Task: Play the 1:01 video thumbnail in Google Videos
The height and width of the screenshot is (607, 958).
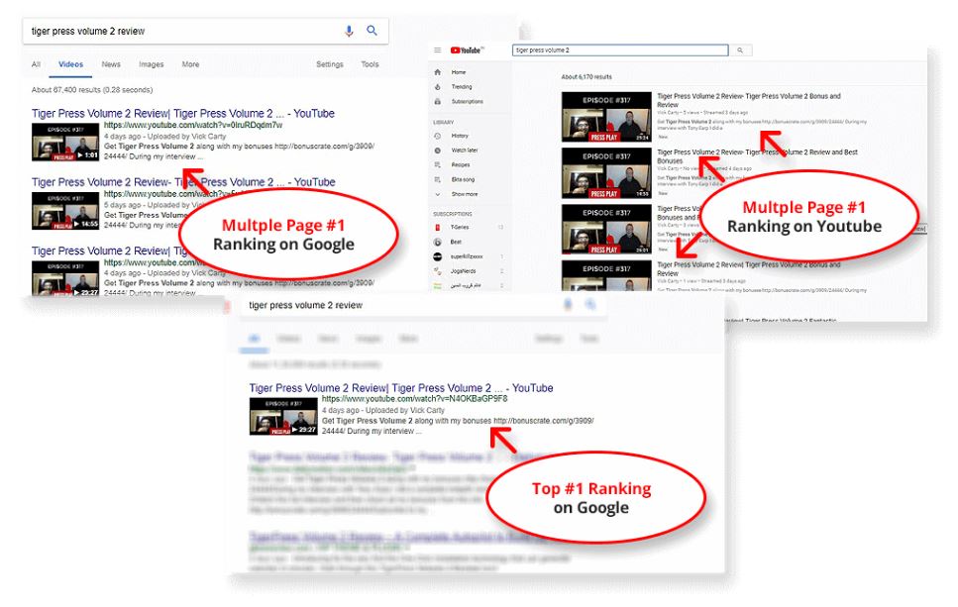Action: coord(65,142)
